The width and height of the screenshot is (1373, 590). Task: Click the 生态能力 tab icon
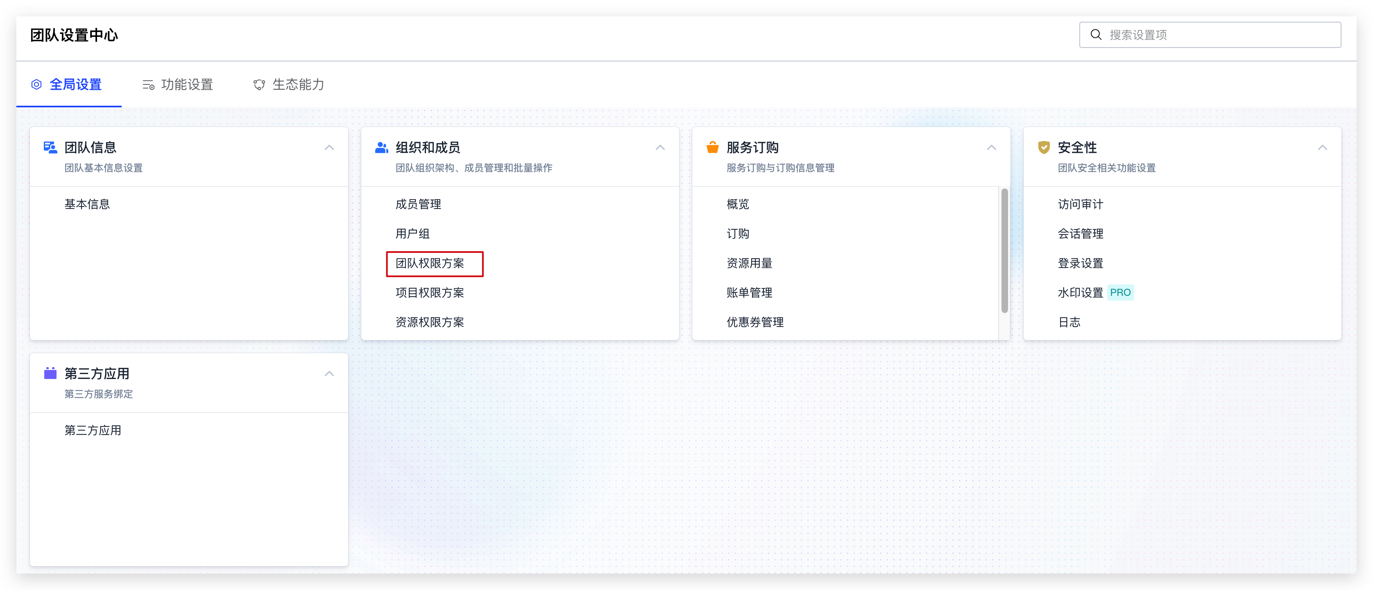259,85
